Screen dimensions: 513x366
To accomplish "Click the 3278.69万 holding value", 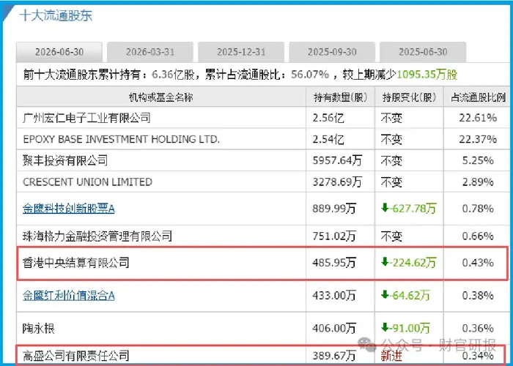I will tap(337, 182).
